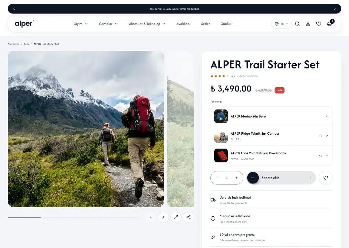The image size is (349, 248).
Task: Open the 7 değerlendirme reviews link
Action: (247, 76)
